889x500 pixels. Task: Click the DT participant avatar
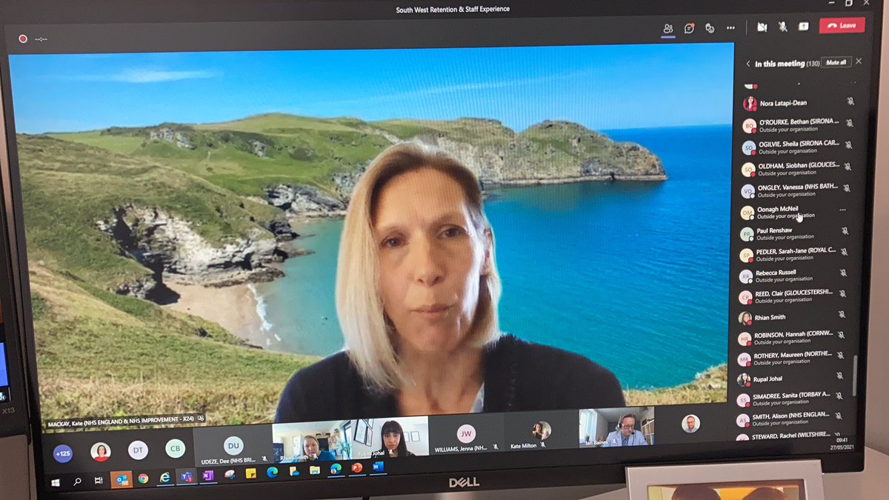[138, 450]
